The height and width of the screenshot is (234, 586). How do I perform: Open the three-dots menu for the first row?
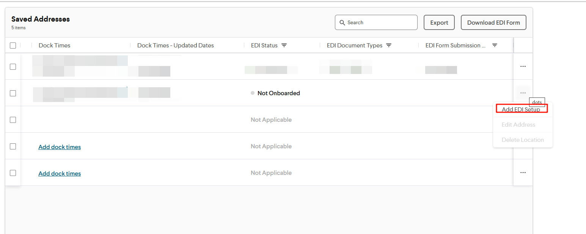(523, 66)
